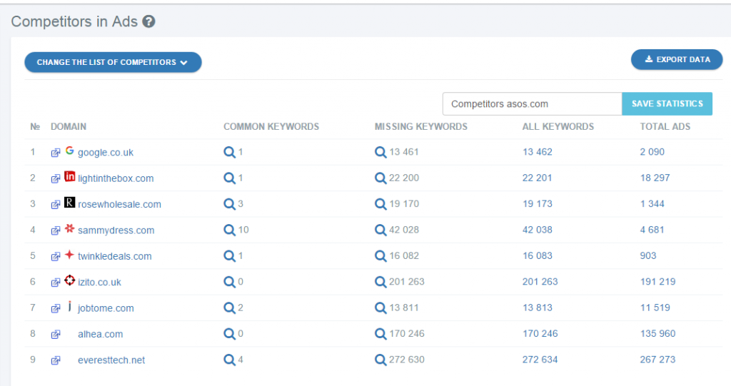
Task: Open external link icon for everesttech.net
Action: [x=56, y=360]
